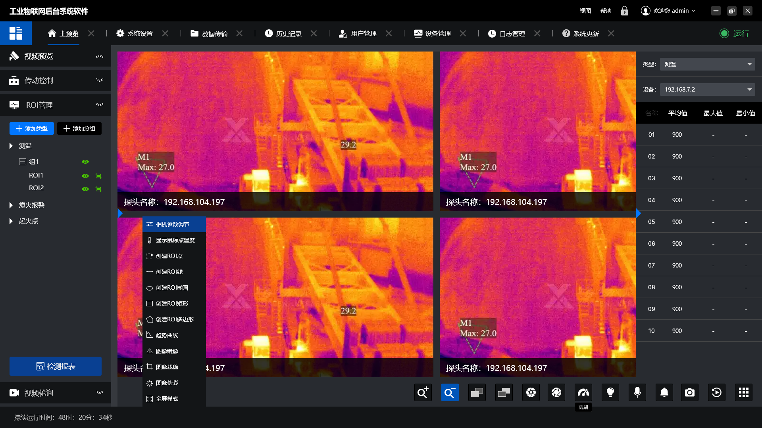The image size is (762, 428).
Task: Expand the 熄火报警 tree node
Action: (x=11, y=205)
